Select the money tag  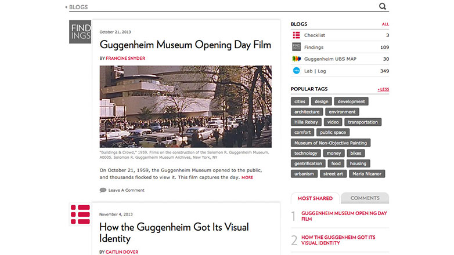[x=334, y=153]
